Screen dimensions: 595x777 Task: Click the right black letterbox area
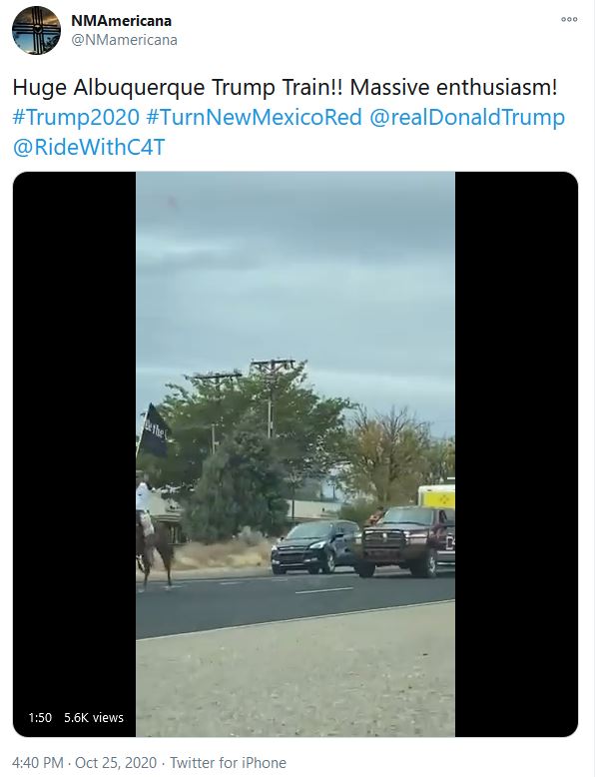(516, 453)
